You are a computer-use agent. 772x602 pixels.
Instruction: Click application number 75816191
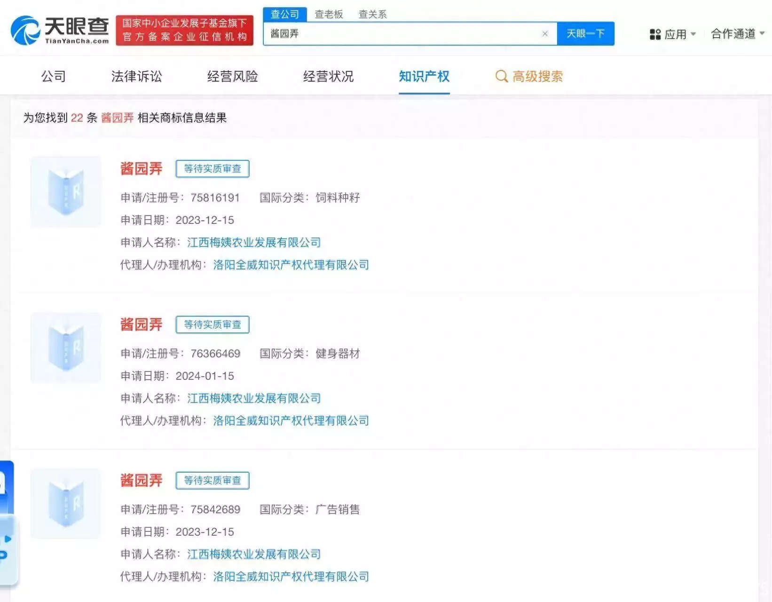(x=215, y=198)
